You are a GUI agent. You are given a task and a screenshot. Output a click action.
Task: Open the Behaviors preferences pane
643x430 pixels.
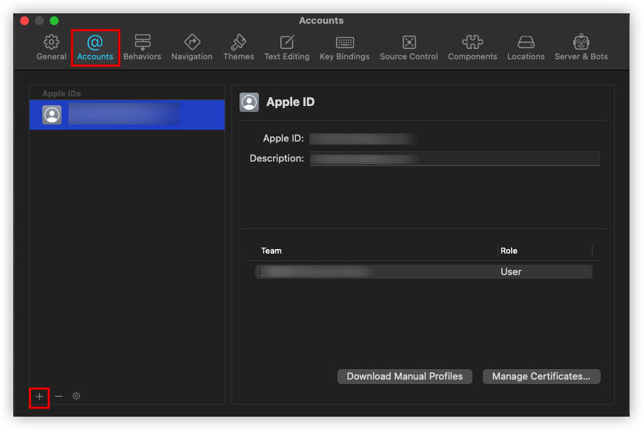coord(142,47)
